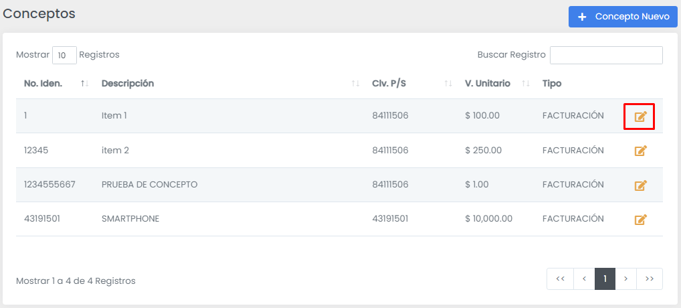This screenshot has height=308, width=681.
Task: Click edit icon for SMARTPHONE row
Action: [x=641, y=220]
